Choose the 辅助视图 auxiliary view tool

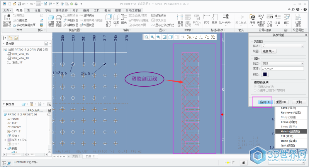pos(71,25)
